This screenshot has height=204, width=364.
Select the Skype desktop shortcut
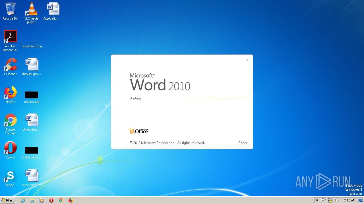pos(10,178)
